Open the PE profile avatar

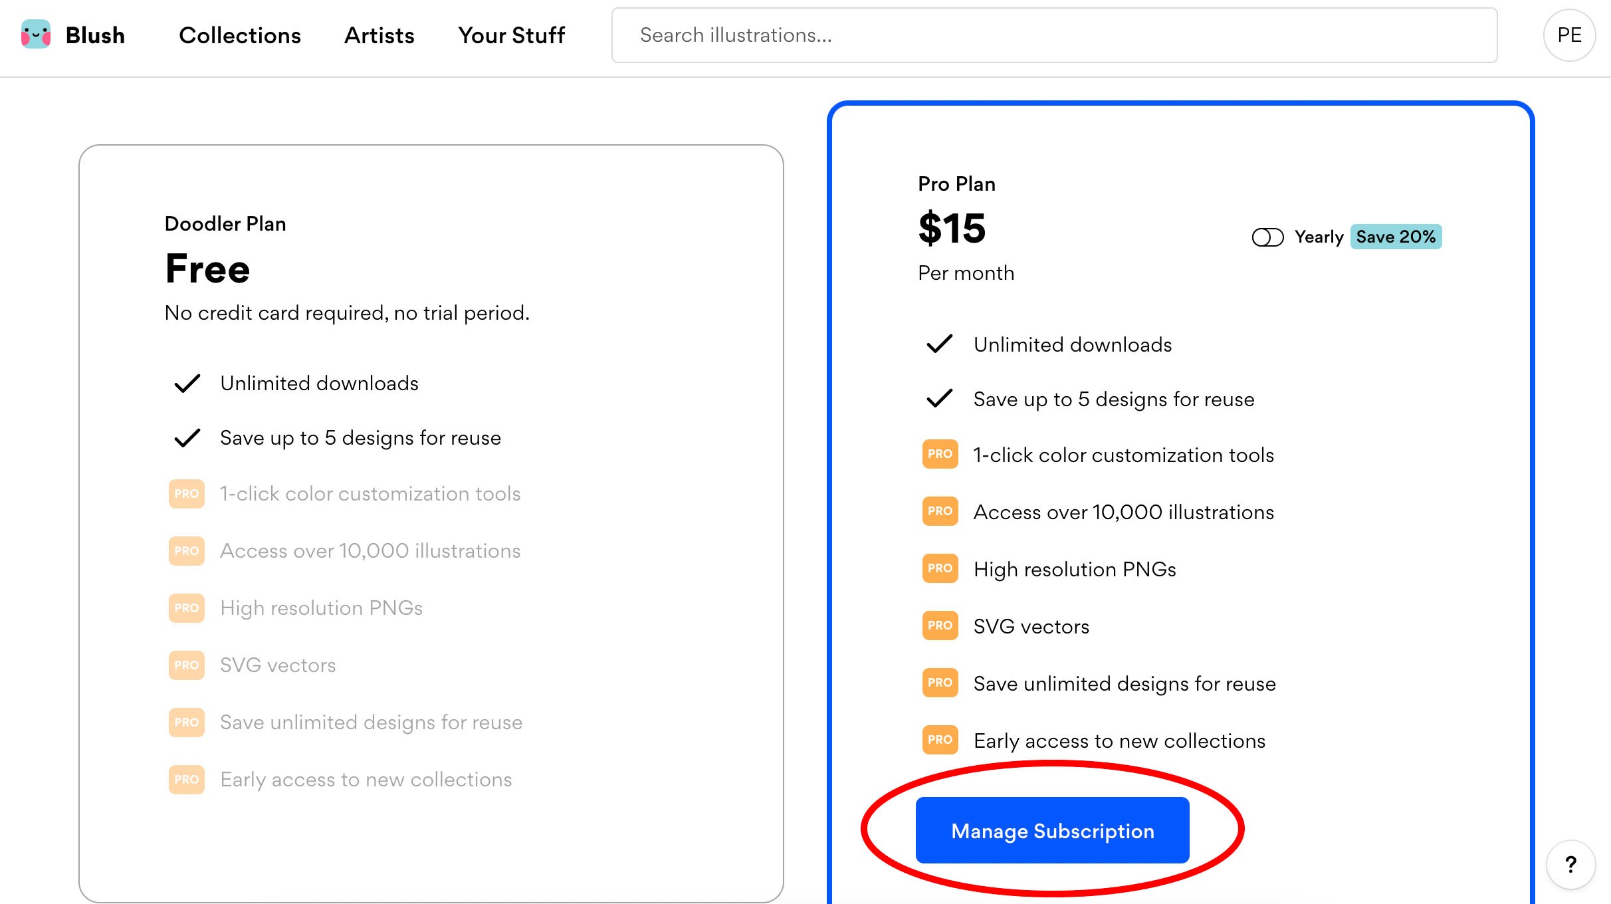pyautogui.click(x=1569, y=35)
